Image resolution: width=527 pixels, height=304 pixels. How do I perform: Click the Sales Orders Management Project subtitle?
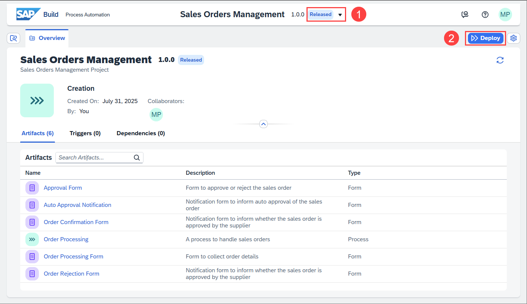[x=65, y=70]
